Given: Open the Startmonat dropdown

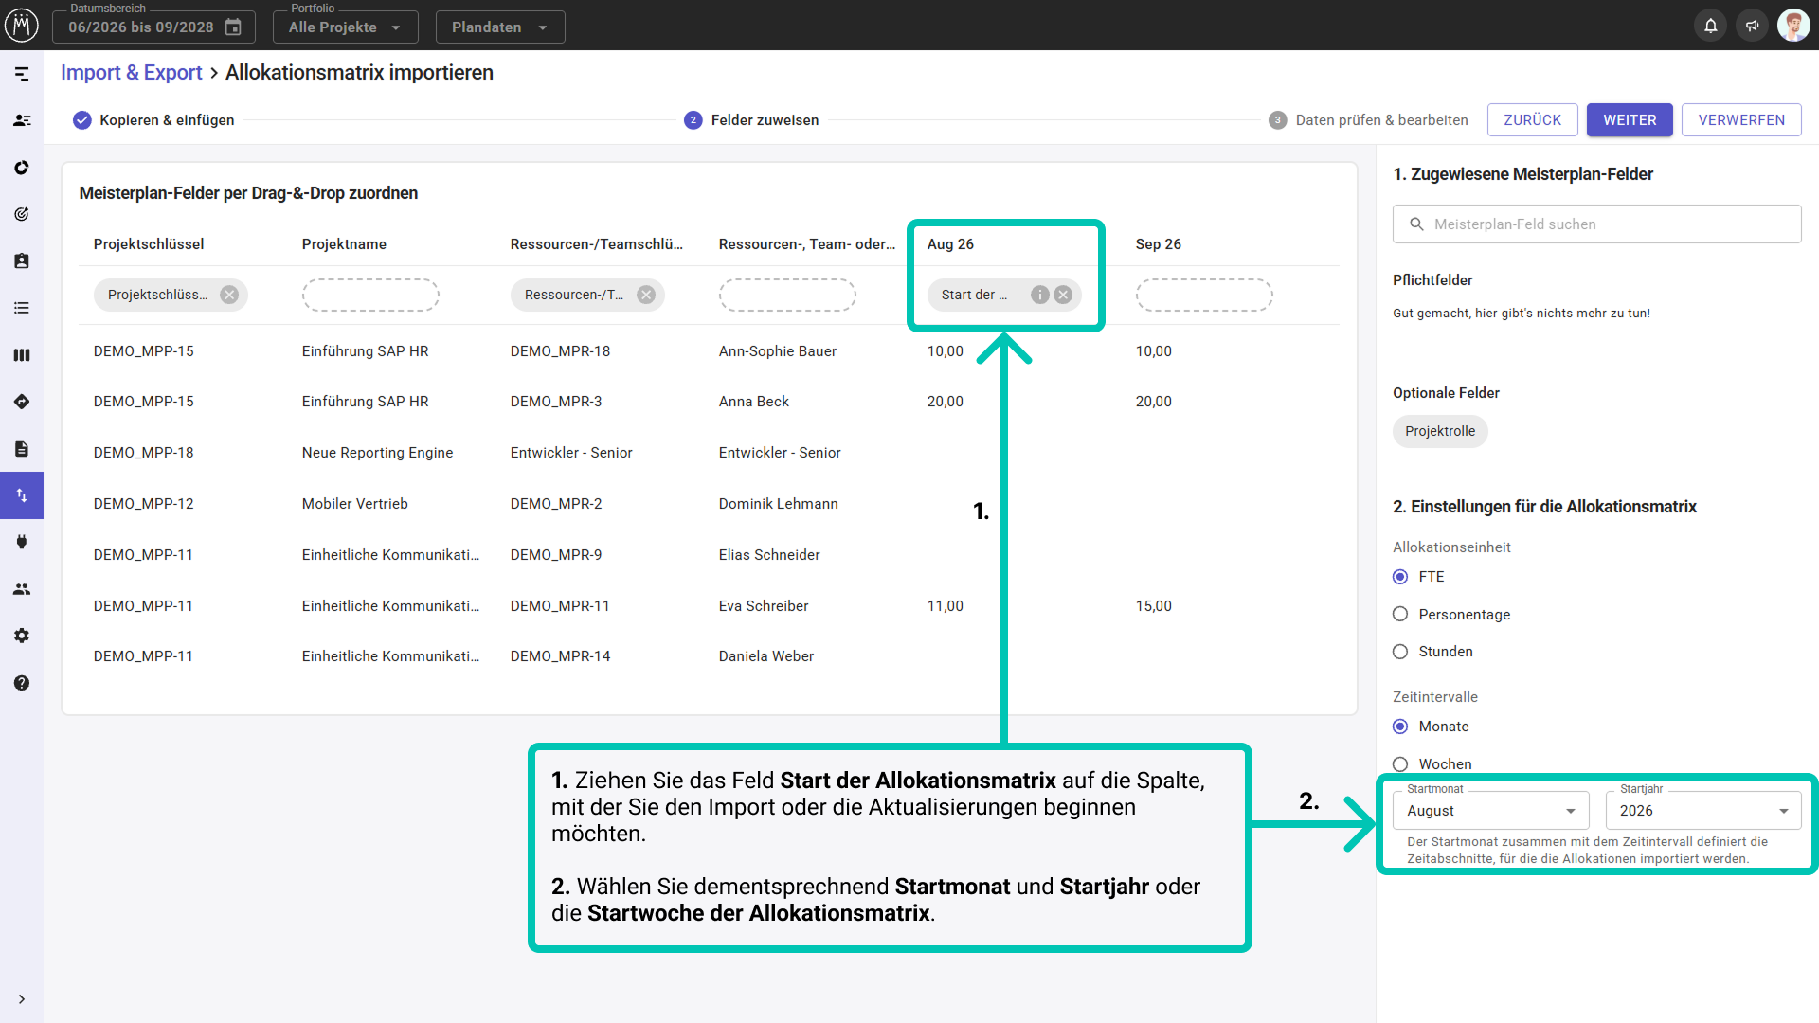Looking at the screenshot, I should (x=1491, y=811).
